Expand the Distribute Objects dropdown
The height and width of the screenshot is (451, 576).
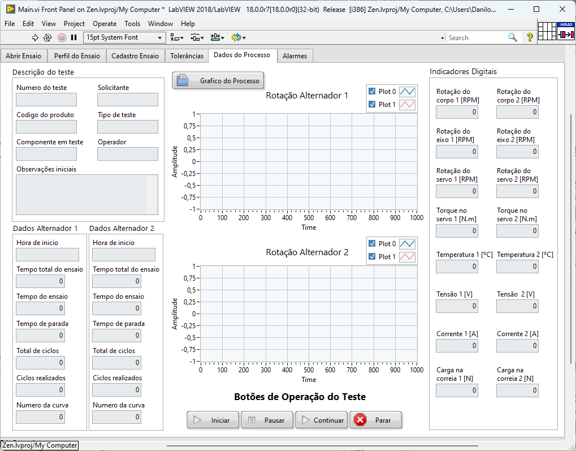[x=197, y=37]
